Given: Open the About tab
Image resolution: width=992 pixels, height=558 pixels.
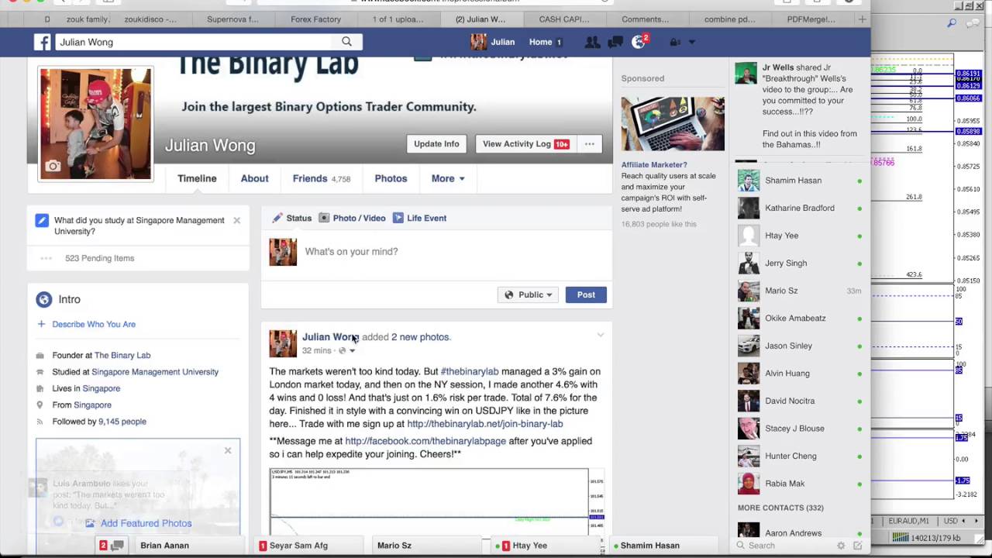Looking at the screenshot, I should coord(254,178).
